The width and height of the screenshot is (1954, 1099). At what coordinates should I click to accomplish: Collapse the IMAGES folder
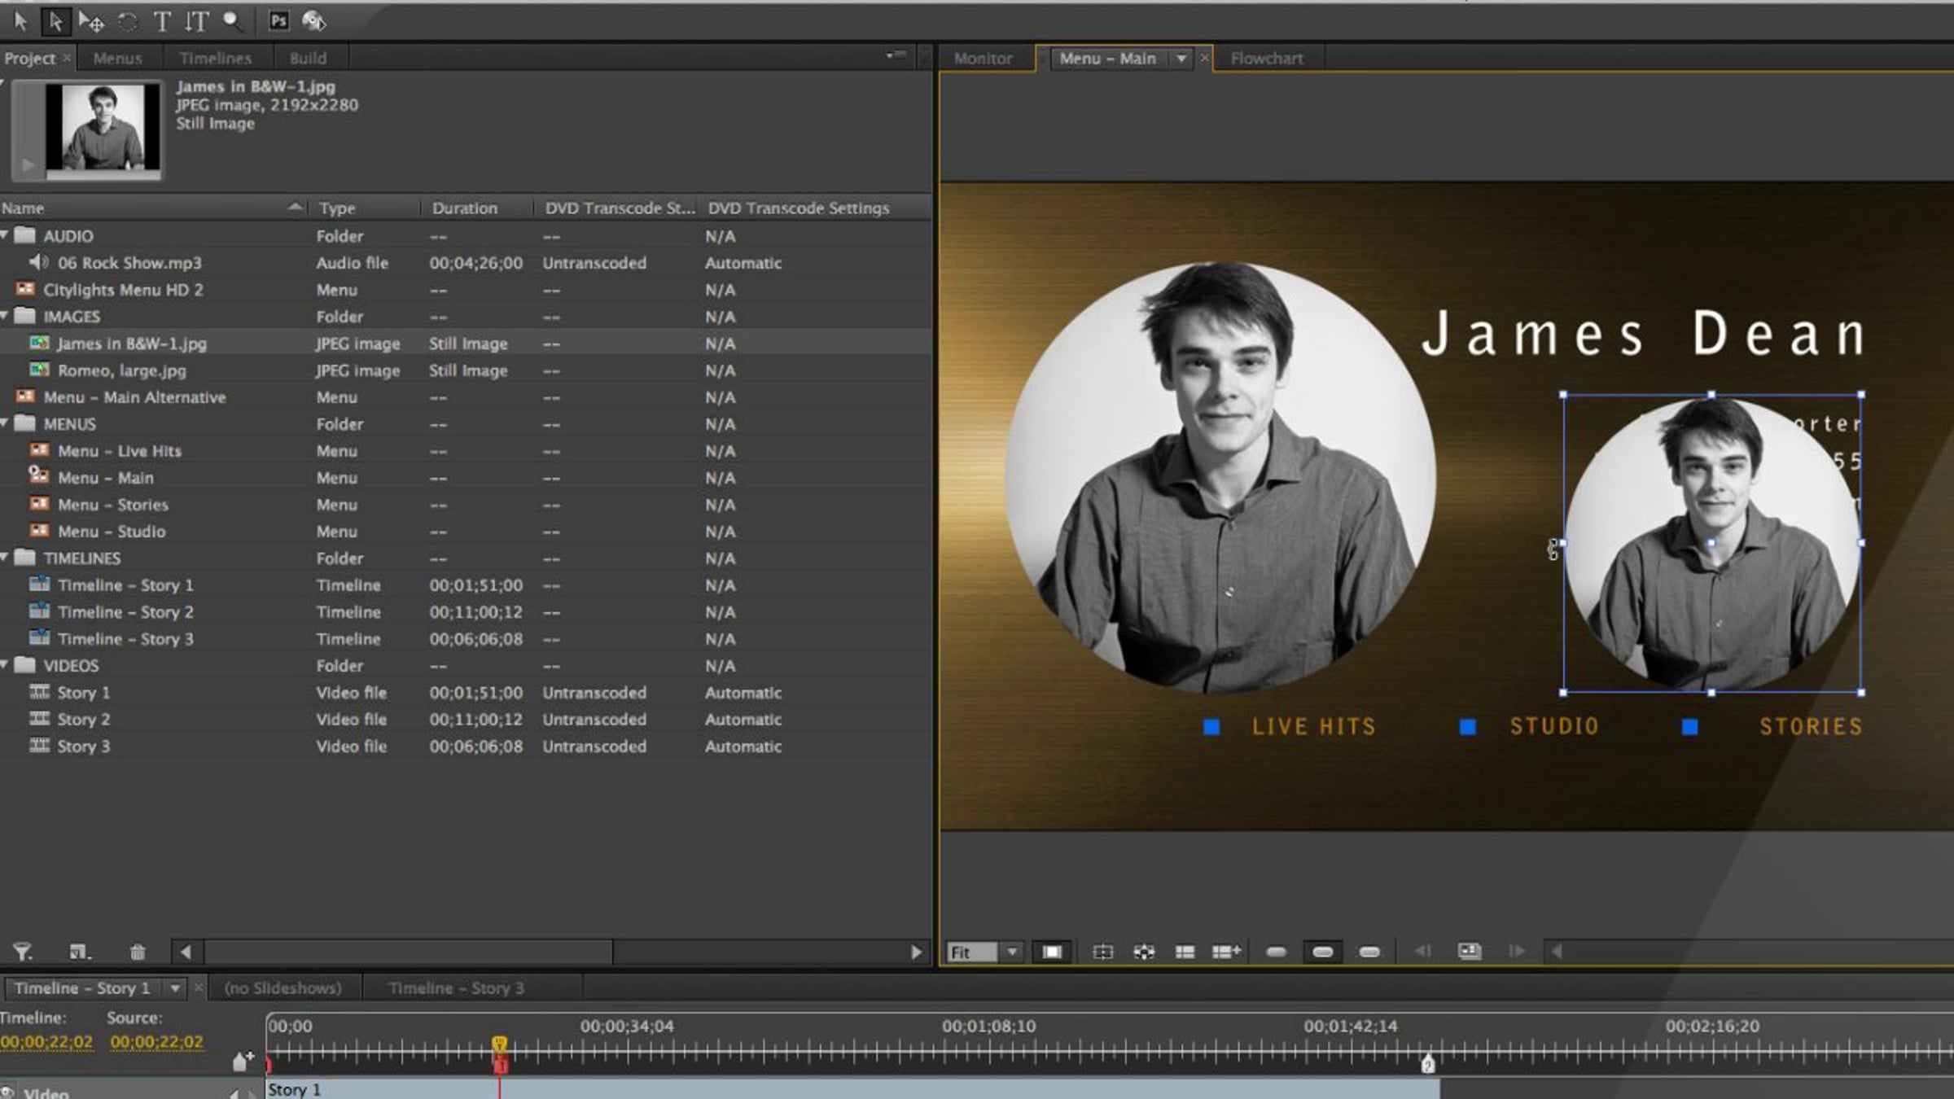5,316
